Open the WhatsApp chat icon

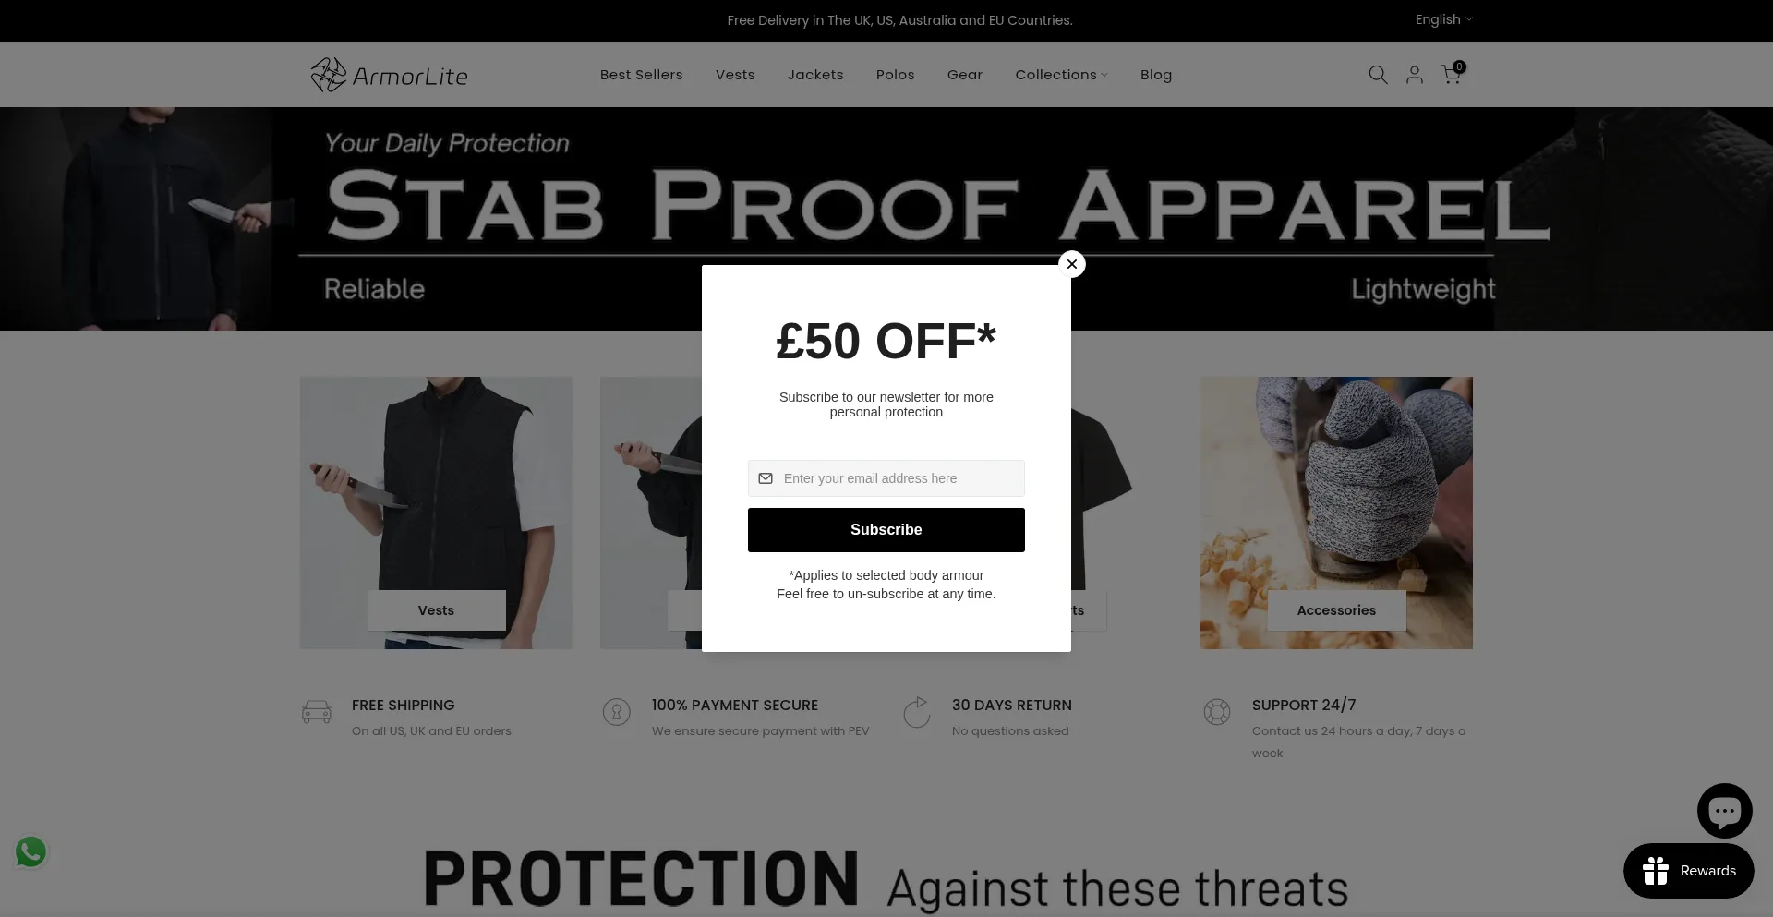coord(30,851)
